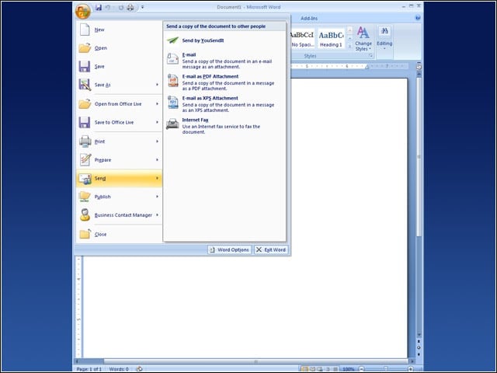Click the Page: 1 of 1 status entry

coord(89,369)
